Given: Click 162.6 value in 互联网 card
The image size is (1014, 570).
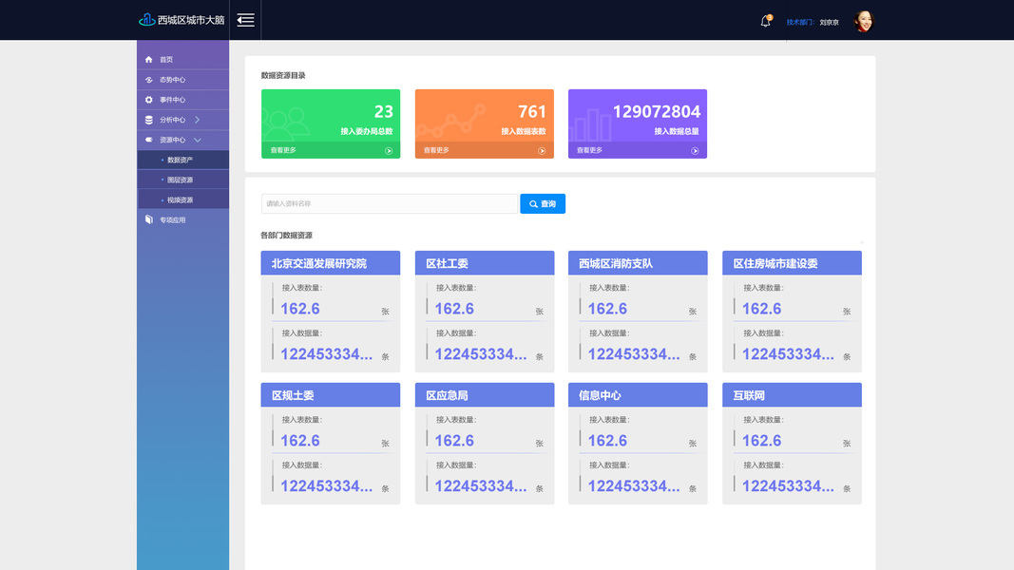Looking at the screenshot, I should coord(762,441).
